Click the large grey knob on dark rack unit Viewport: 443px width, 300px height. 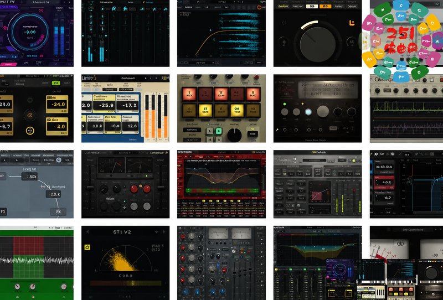point(323,111)
